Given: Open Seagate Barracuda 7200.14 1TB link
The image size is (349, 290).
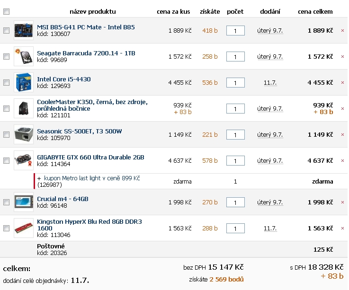Looking at the screenshot, I should click(x=86, y=53).
